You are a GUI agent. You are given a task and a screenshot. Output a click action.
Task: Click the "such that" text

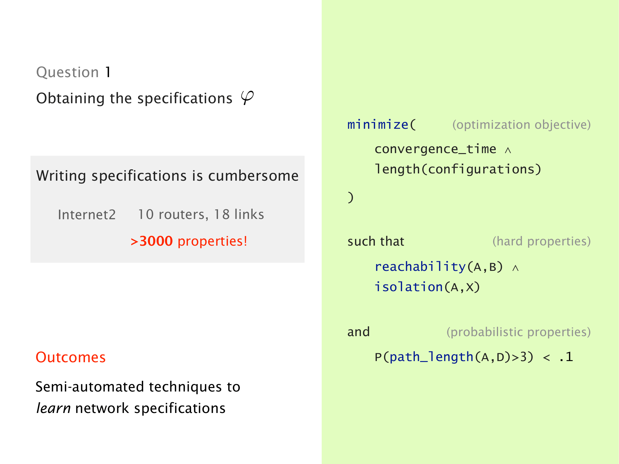[376, 242]
